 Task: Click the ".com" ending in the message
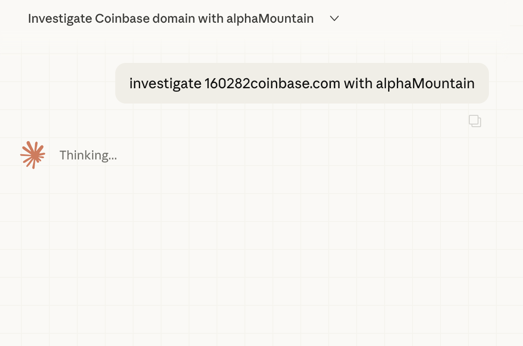coord(329,83)
